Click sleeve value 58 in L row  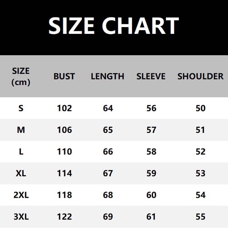[151, 152]
